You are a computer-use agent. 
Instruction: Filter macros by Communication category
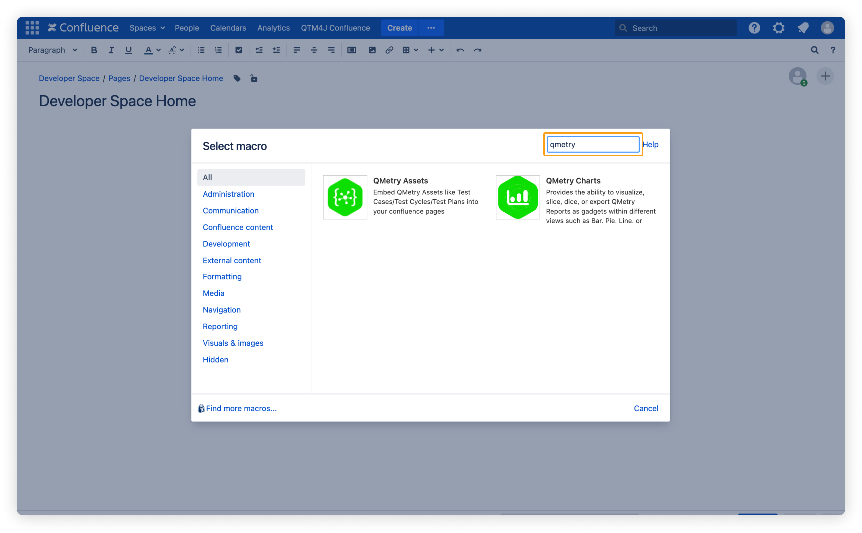(231, 210)
